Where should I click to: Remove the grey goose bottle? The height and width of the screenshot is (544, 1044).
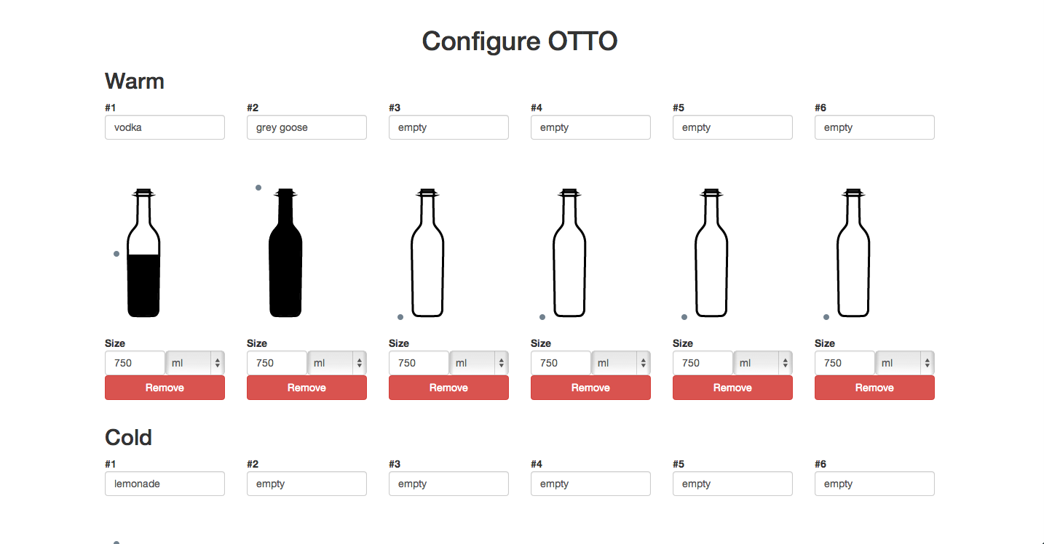click(x=307, y=388)
